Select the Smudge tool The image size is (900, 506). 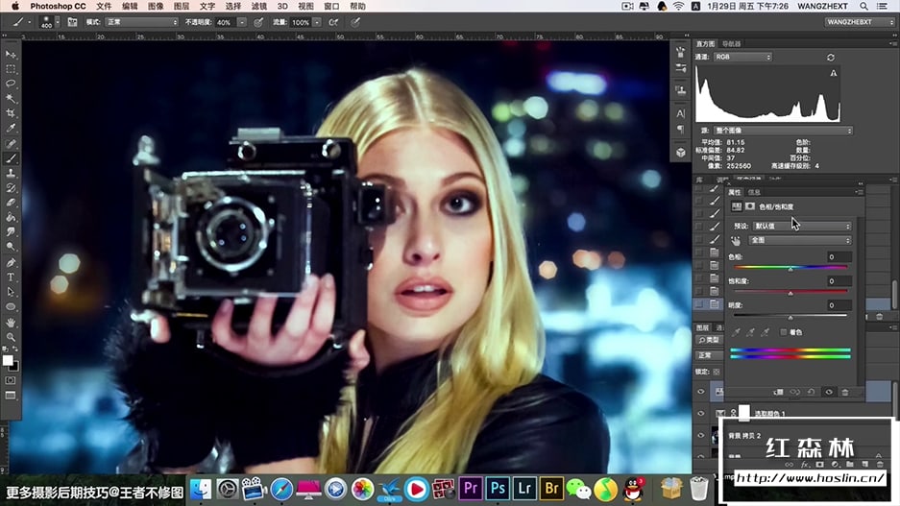[11, 231]
